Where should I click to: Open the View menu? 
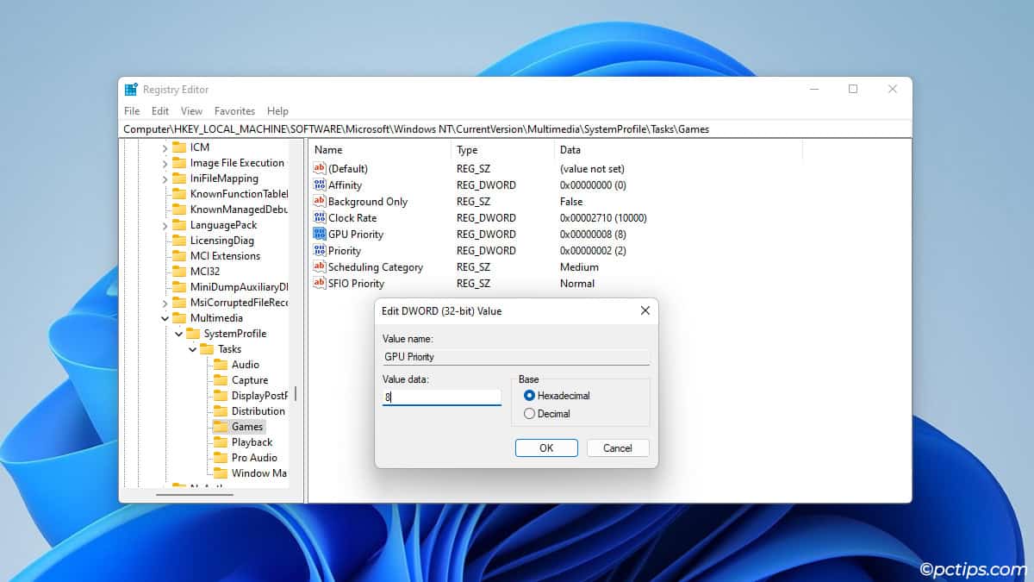(x=191, y=111)
